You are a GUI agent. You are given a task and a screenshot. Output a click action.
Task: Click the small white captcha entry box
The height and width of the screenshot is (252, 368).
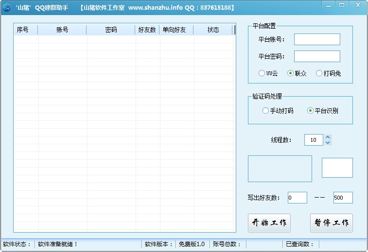337,168
